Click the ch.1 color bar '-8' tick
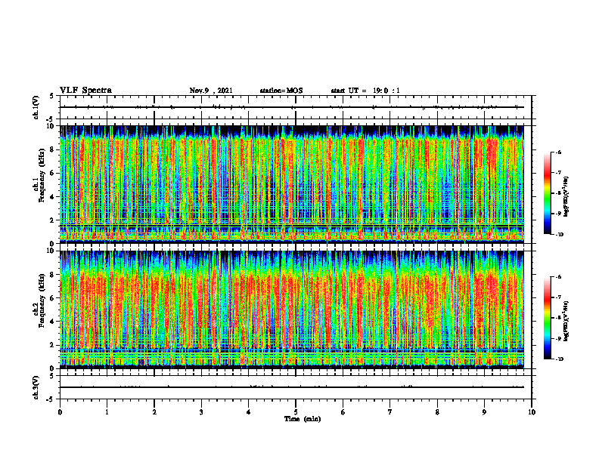Screen dimensions: 599x462 tap(558, 193)
